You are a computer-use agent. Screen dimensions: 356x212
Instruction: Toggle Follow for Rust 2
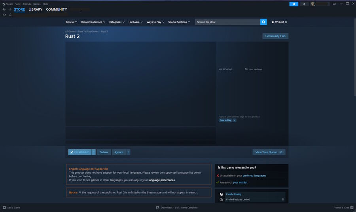click(104, 152)
